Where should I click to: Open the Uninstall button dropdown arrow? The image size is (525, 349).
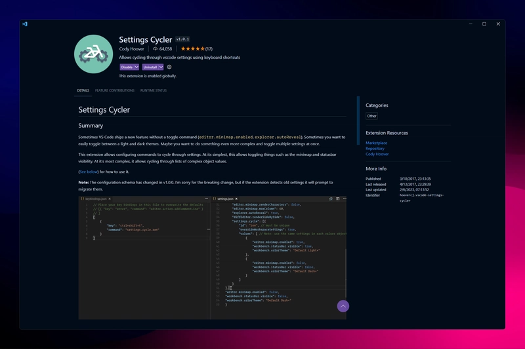[161, 67]
